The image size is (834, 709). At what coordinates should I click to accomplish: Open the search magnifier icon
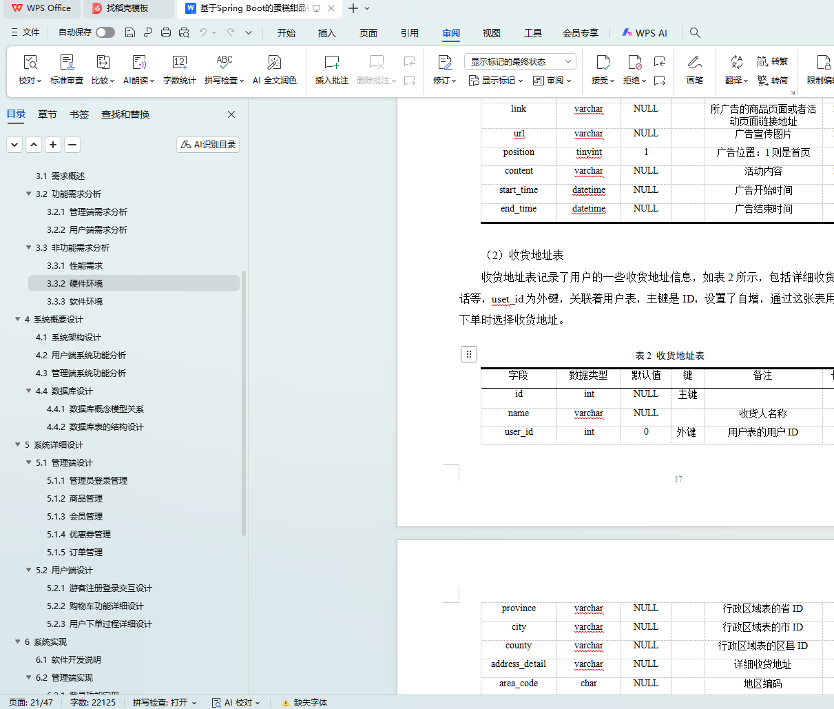tap(695, 32)
